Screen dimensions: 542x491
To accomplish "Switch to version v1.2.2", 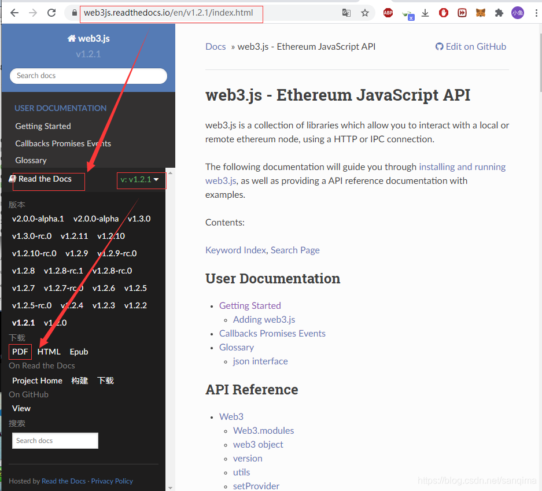I will (135, 305).
